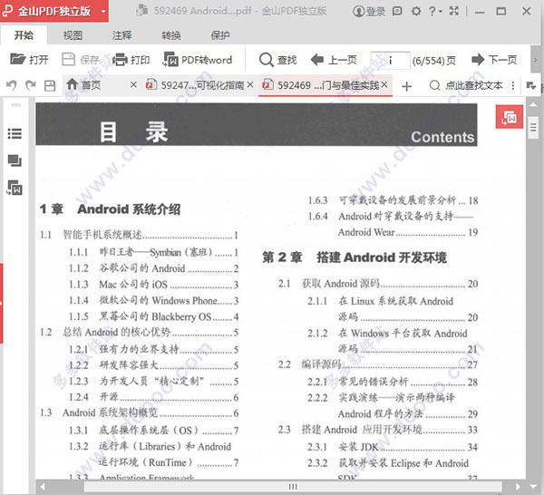Viewport: 544px width, 495px height.
Task: Open the feedback message icon in title bar
Action: (x=397, y=11)
